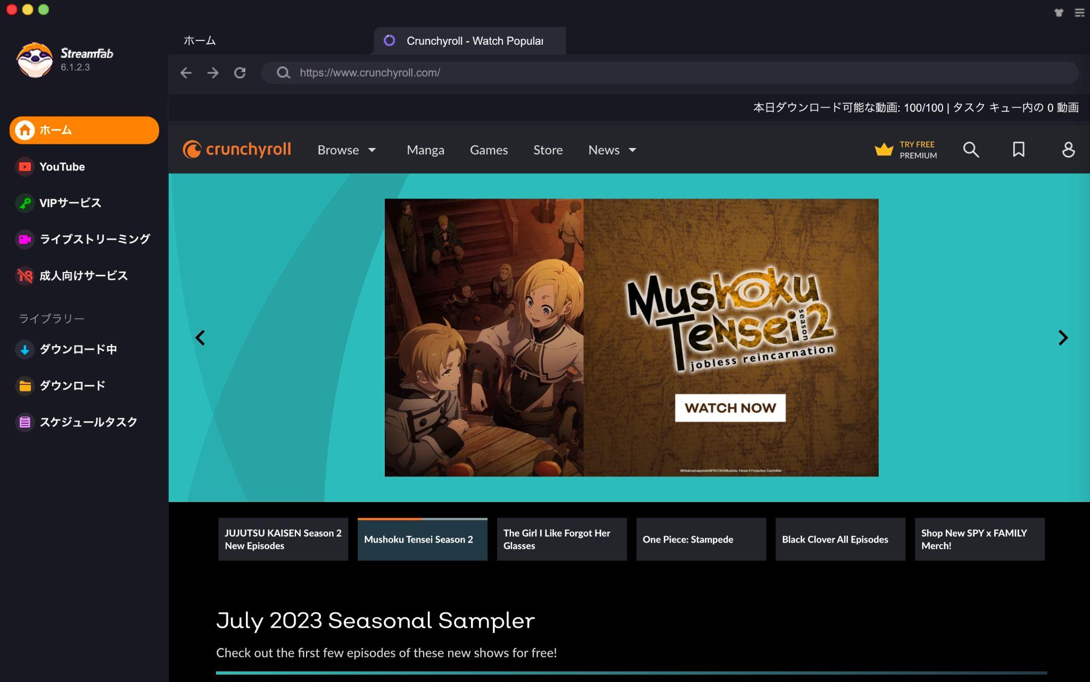1090x682 pixels.
Task: Go to next carousel slide arrow
Action: click(1063, 338)
